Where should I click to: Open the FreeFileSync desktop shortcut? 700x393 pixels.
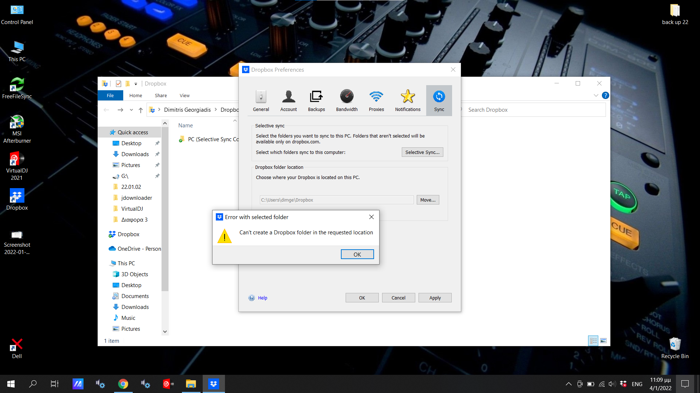click(x=17, y=88)
